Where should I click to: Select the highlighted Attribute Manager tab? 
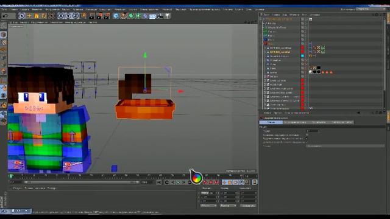271,122
